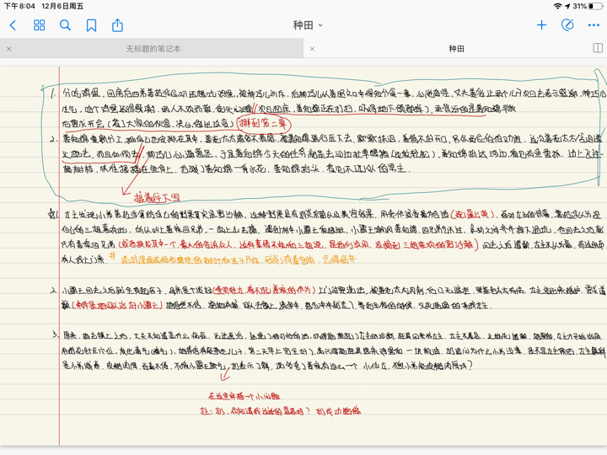Bookmark the current page
Viewport: 607px width, 455px height.
coord(91,25)
